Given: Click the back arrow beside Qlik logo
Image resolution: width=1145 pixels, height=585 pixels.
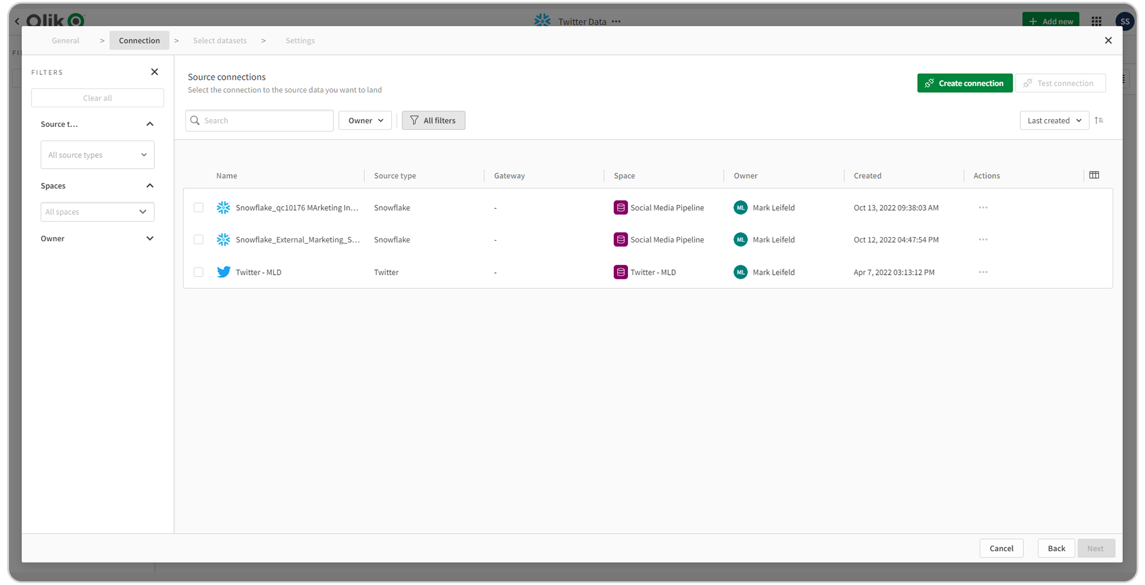Looking at the screenshot, I should pyautogui.click(x=17, y=21).
